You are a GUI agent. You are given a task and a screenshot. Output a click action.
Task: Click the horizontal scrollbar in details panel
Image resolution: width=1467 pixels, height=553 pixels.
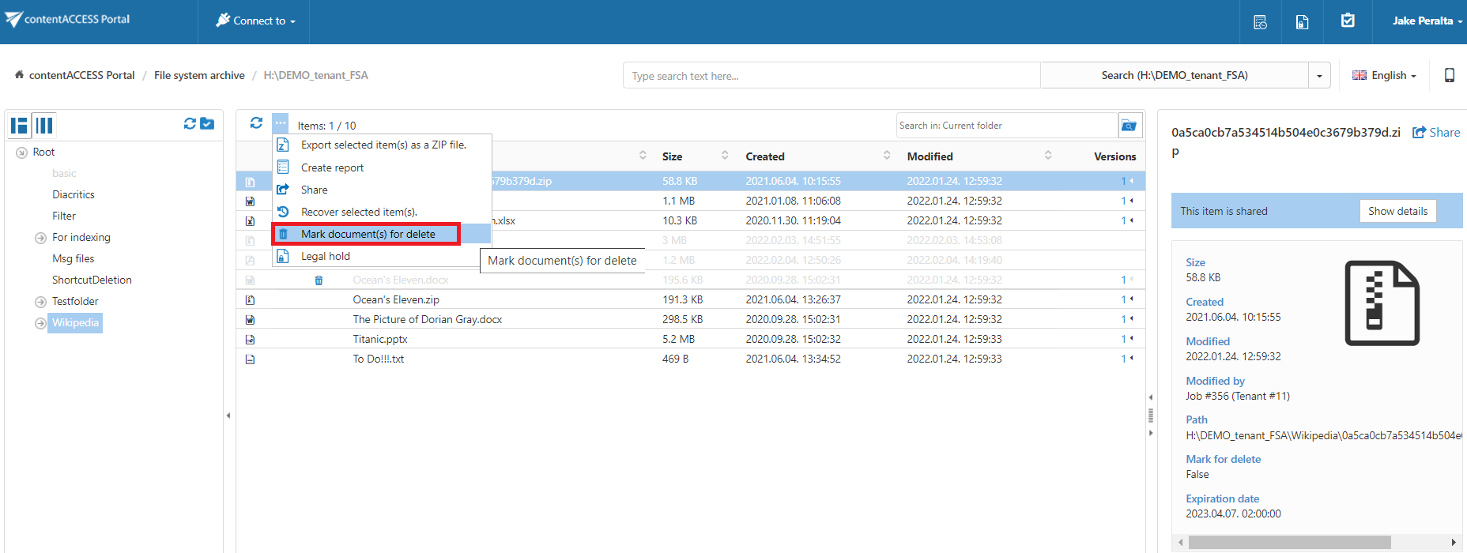(1288, 542)
